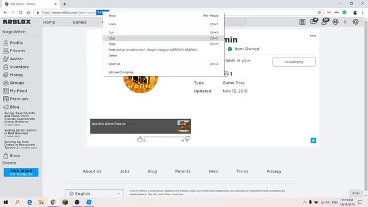Click the thumbs up like icon
This screenshot has height=207, width=368.
(x=140, y=139)
